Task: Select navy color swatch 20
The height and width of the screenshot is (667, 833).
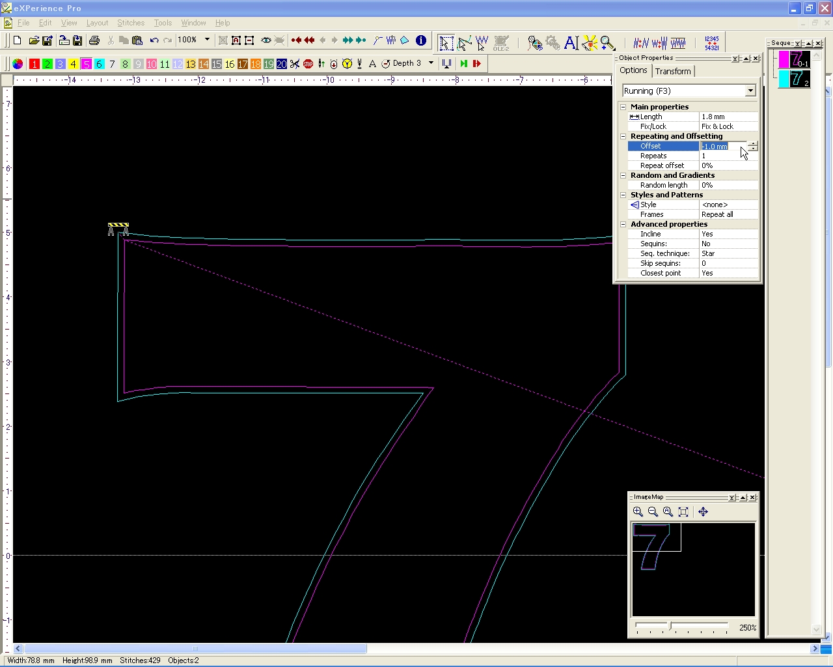Action: pyautogui.click(x=282, y=64)
